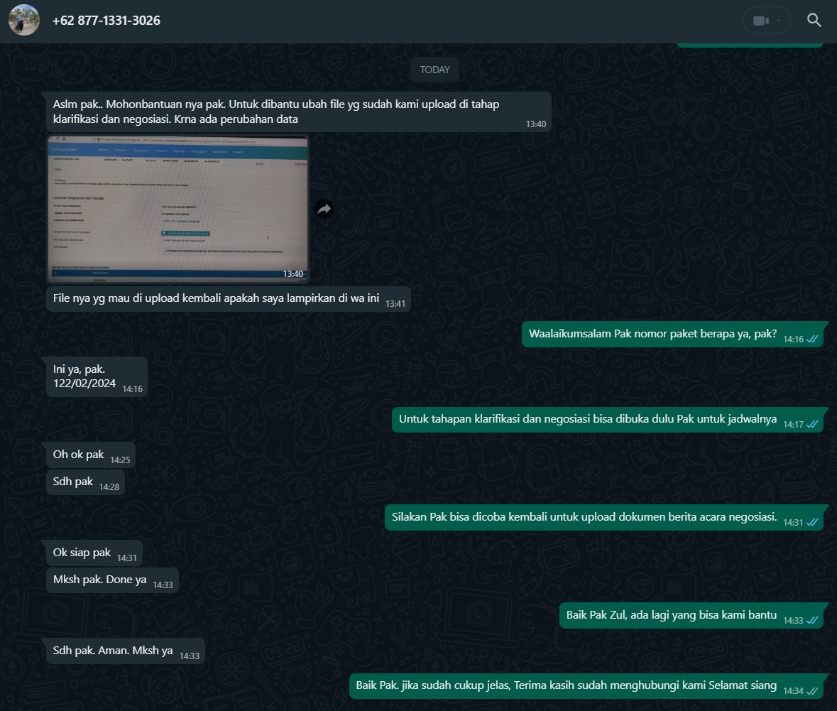Image resolution: width=837 pixels, height=711 pixels.
Task: Click the 'Baik Pak Zul' message read ticks
Action: 812,620
